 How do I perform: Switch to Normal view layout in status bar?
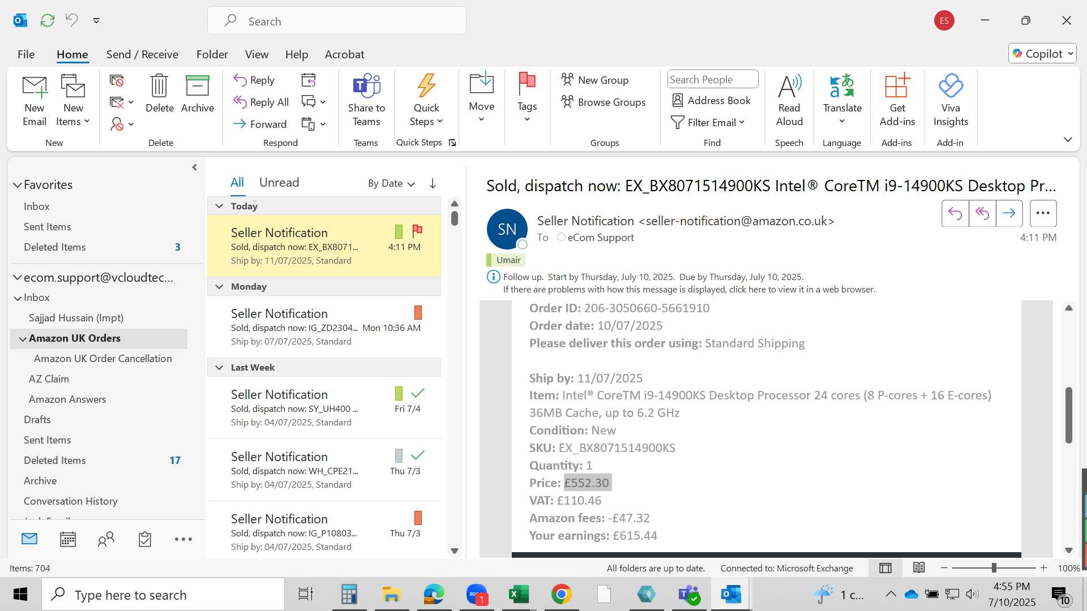click(x=885, y=568)
